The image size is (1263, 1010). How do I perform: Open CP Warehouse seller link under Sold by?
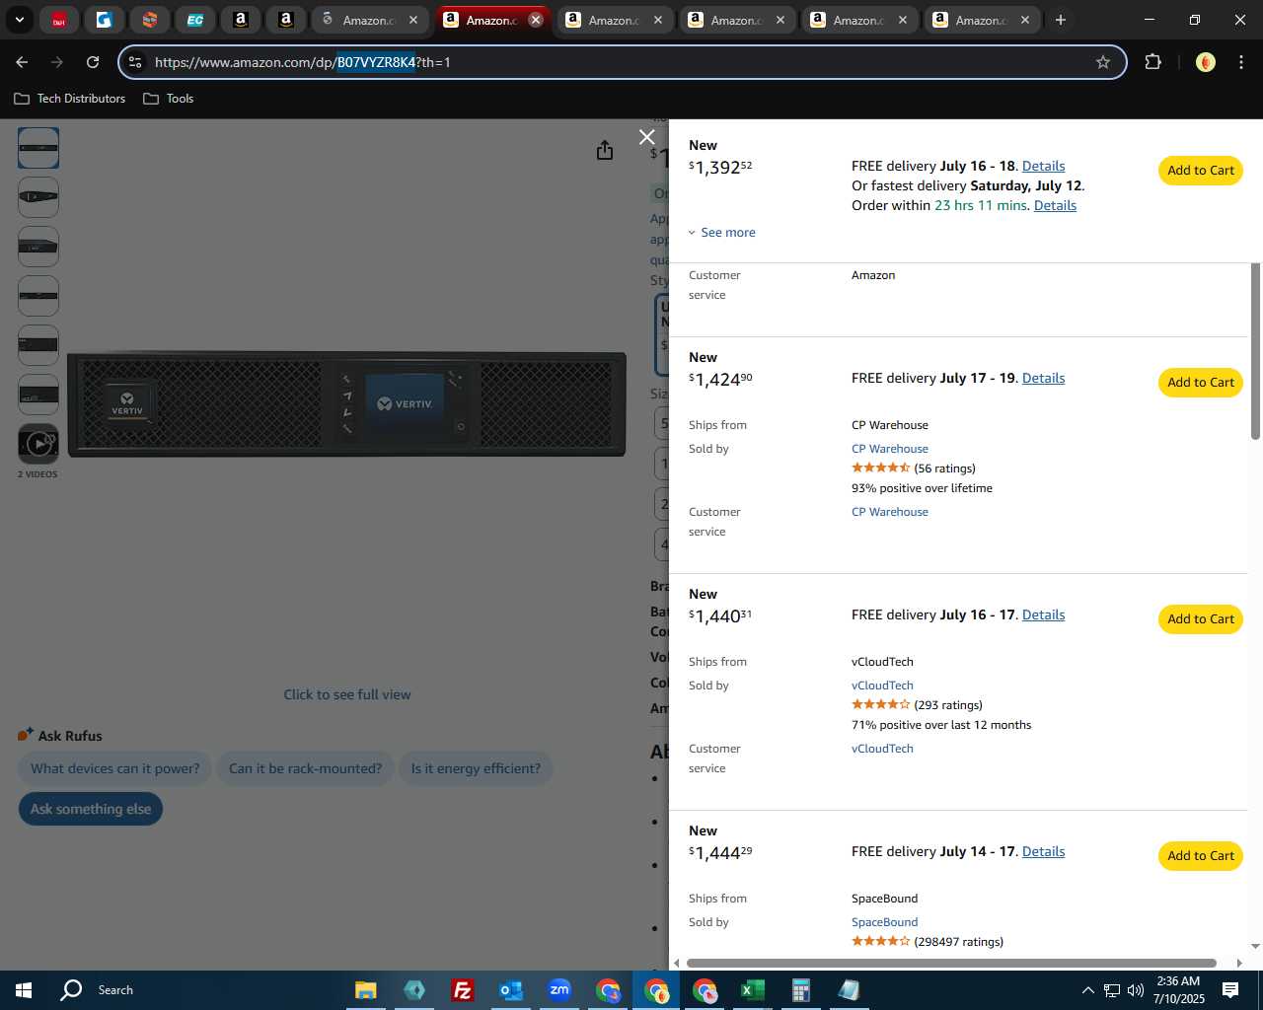(x=889, y=449)
